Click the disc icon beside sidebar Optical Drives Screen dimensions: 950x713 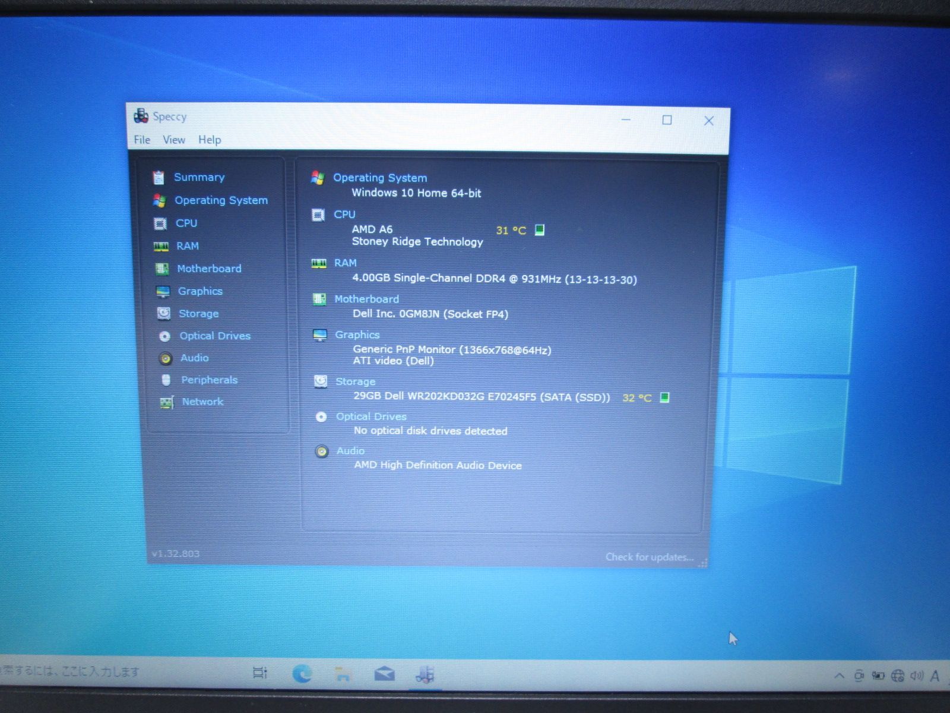(164, 336)
